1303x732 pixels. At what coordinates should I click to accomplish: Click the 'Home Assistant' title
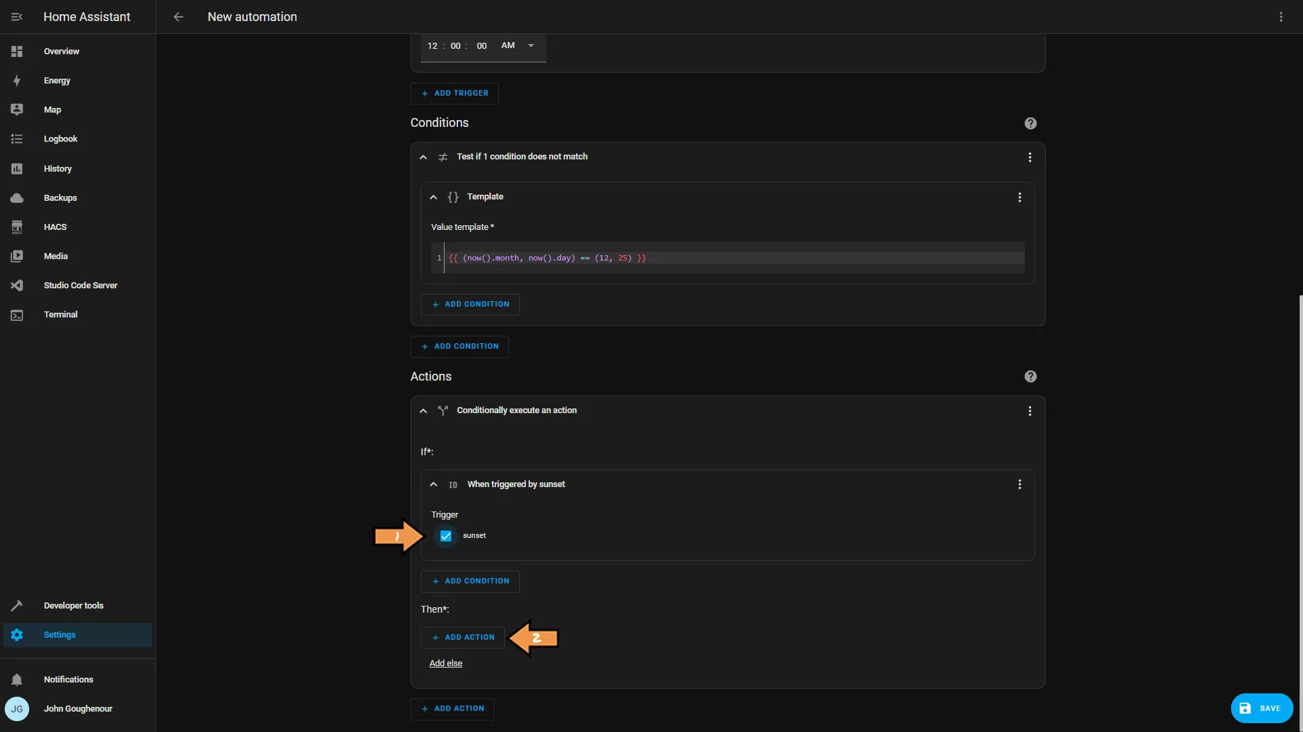pos(87,17)
